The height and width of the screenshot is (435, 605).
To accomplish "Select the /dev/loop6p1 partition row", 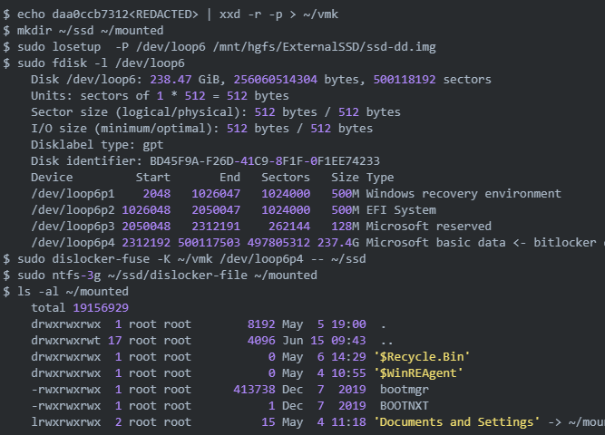I will click(x=296, y=194).
